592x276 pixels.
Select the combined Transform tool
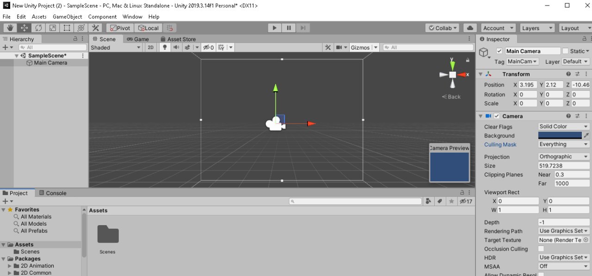coord(81,28)
